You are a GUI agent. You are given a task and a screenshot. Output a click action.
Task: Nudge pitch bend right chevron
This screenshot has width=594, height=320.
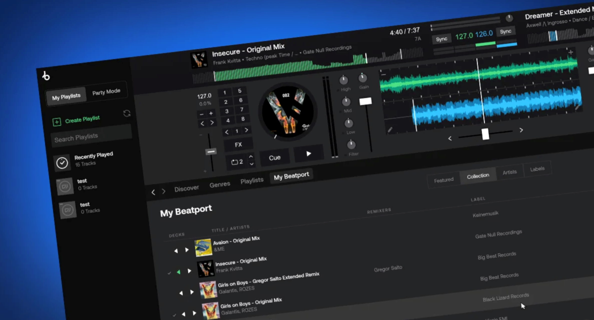(x=212, y=122)
